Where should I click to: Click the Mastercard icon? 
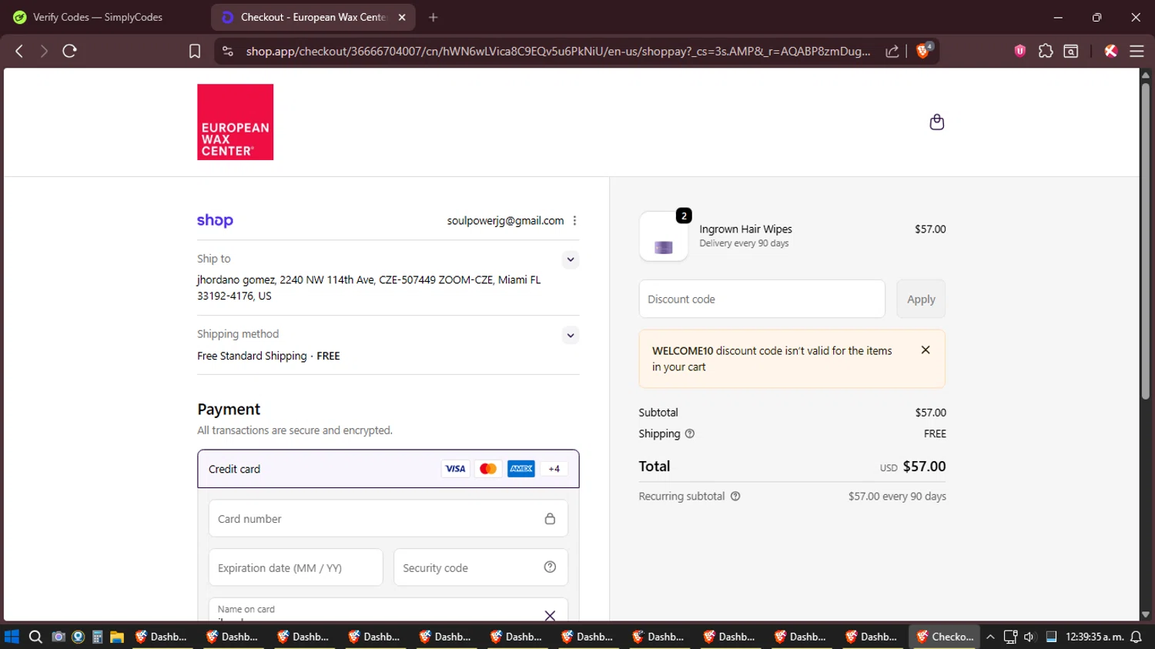tap(488, 468)
